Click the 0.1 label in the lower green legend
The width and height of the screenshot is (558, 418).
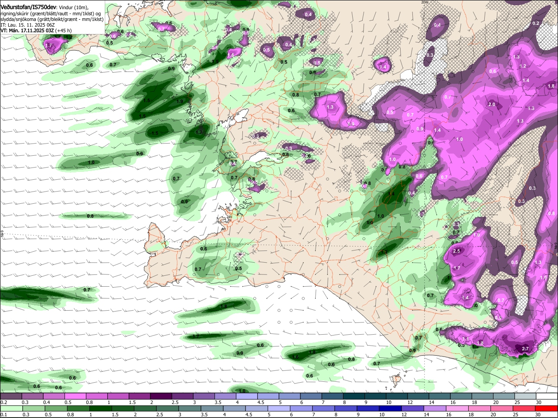point(3,415)
